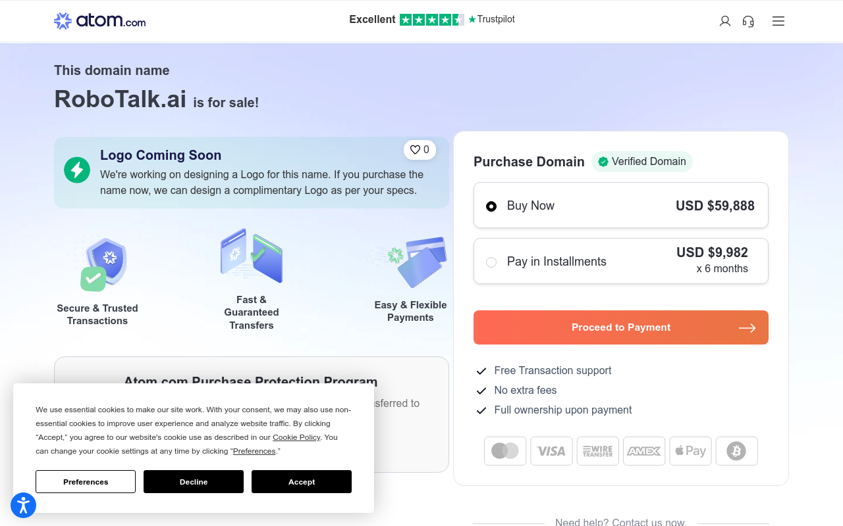Open cookie Preferences button
Screen dimensions: 843x526
tap(86, 482)
